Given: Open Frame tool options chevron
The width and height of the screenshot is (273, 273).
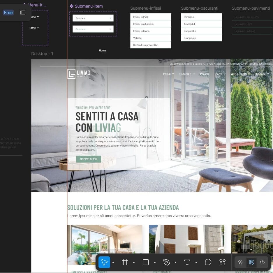Looking at the screenshot, I should click(134, 263).
